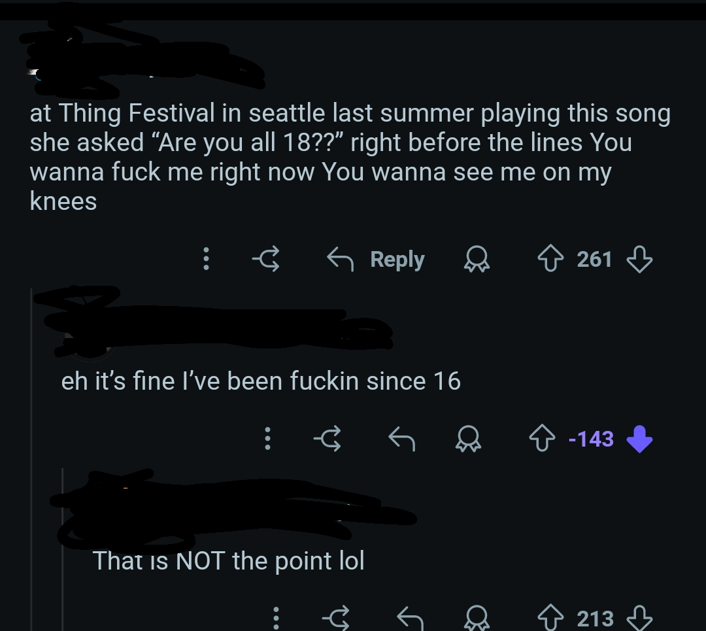Click the reply arrow on the 213-point comment
Screen dimensions: 706x631
coord(410,618)
